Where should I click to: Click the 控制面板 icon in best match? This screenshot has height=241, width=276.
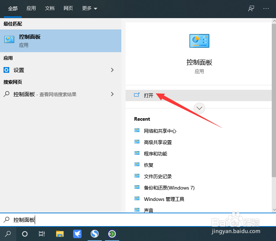click(9, 39)
